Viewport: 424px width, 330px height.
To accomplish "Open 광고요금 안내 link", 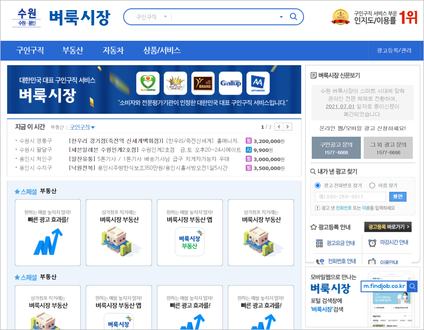I will coord(341,243).
